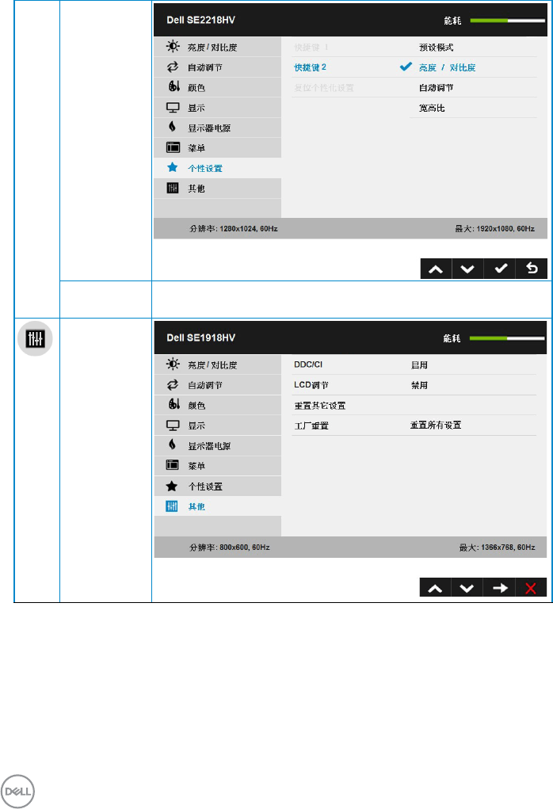
Task: Choose grayed 快捷键 1 entry
Action: coord(311,47)
